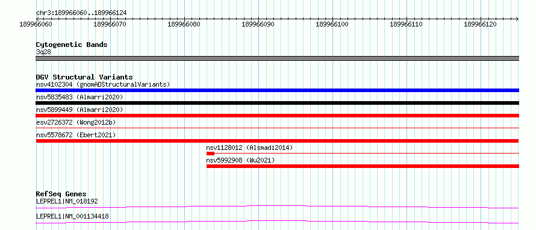Click ruler position 189966110
Viewport: 536px width, 230px height.
click(x=407, y=25)
